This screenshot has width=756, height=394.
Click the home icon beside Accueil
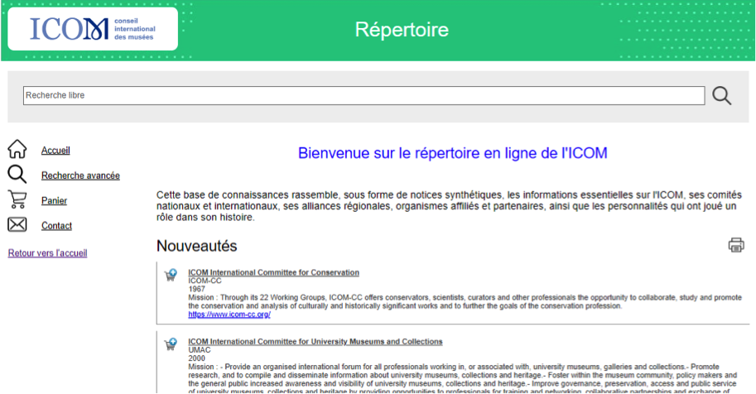(17, 149)
